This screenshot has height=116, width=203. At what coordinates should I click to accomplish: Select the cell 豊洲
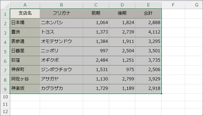pyautogui.click(x=25, y=32)
